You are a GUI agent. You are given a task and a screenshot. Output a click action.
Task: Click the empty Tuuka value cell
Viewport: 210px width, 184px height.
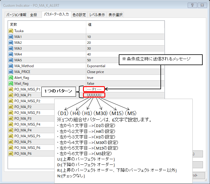click(x=125, y=31)
